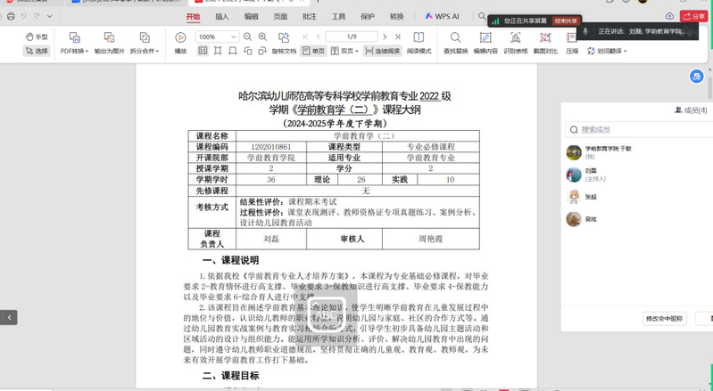Go to the next page arrow
Screen dimensions: 713x391
[385, 37]
